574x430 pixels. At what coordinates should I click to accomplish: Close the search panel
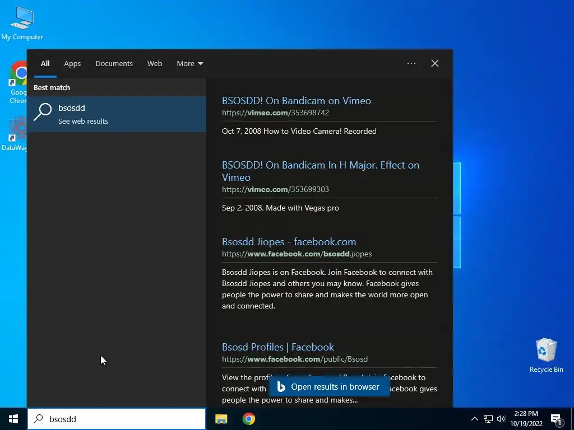[x=434, y=63]
